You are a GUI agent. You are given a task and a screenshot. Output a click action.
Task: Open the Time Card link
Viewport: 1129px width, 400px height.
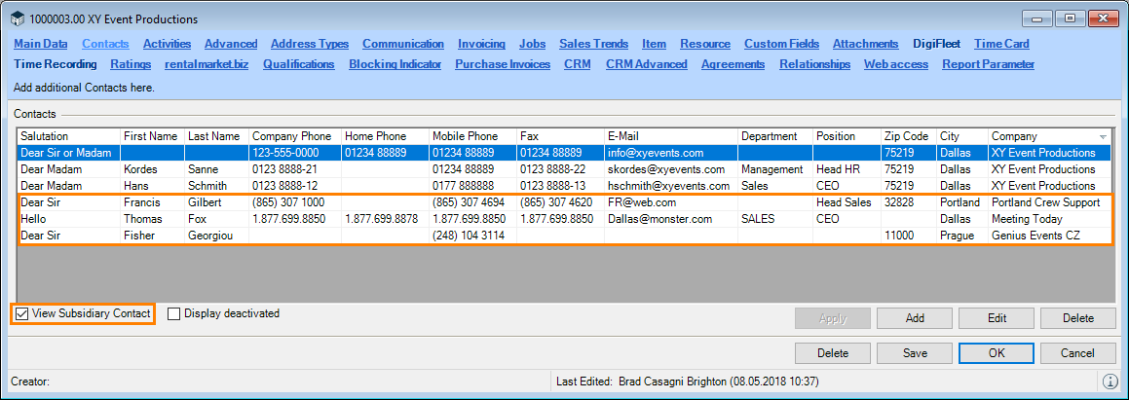[x=1001, y=44]
